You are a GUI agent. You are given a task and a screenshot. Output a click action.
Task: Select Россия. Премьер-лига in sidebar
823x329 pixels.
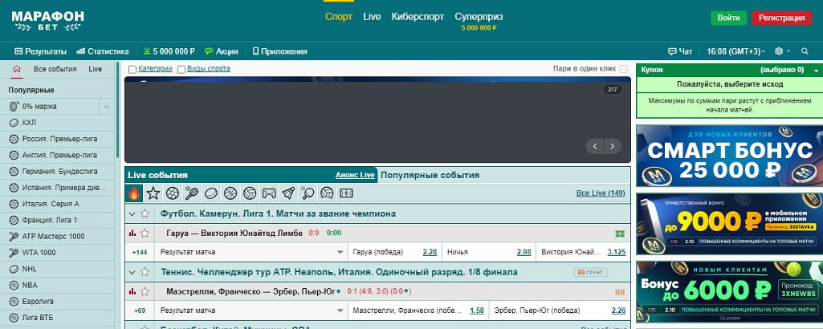click(x=57, y=139)
